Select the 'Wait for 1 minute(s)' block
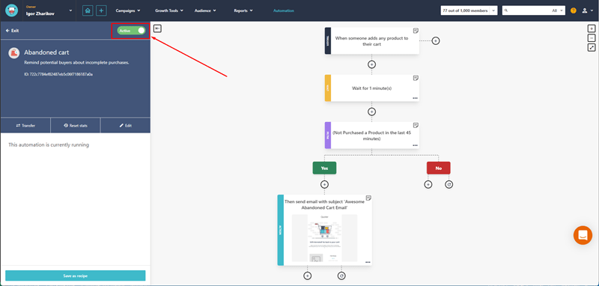This screenshot has height=286, width=599. [371, 88]
